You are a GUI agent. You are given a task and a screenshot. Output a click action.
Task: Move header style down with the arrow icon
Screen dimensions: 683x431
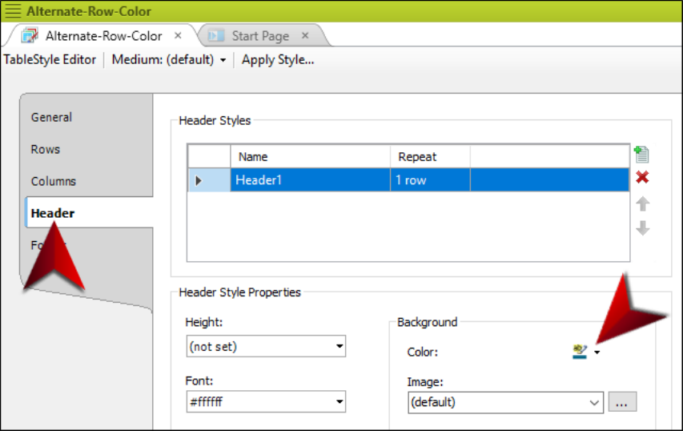[x=642, y=228]
